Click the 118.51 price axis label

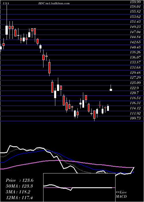point(135,98)
